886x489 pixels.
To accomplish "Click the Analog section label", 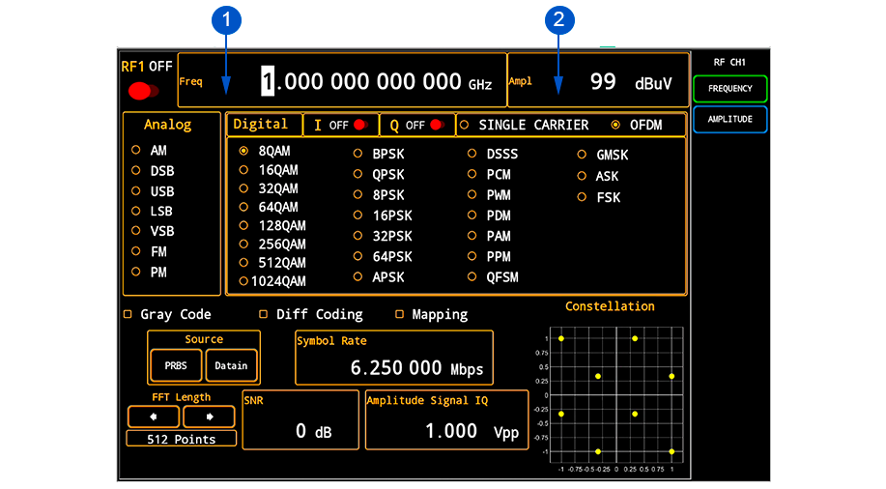I will coord(168,125).
